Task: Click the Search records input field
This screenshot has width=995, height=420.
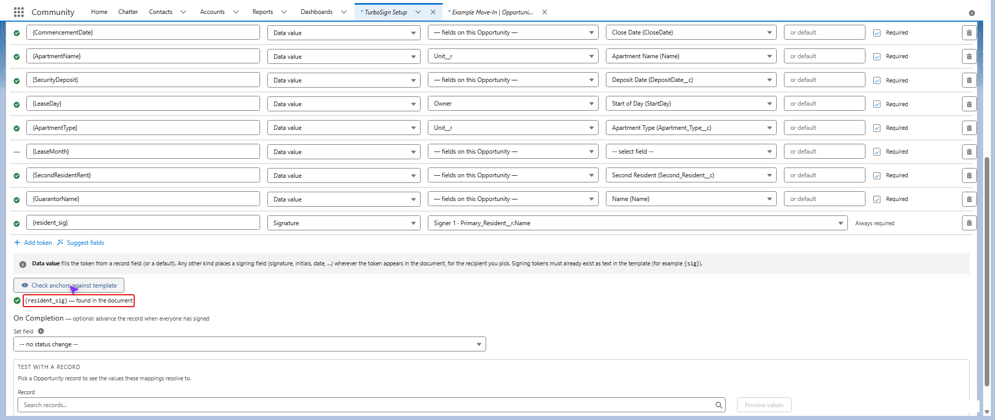Action: point(371,405)
